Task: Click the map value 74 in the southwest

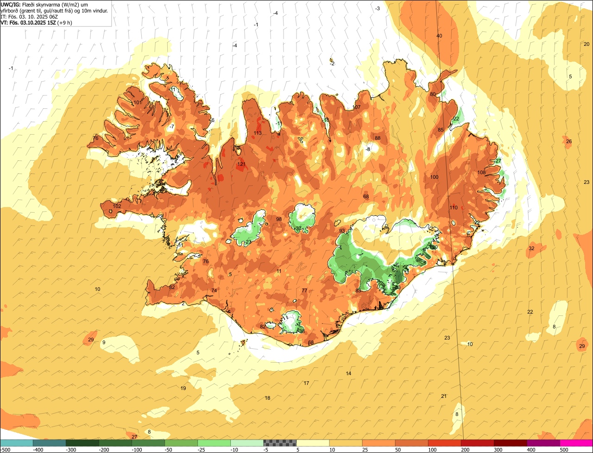Action: pos(214,290)
